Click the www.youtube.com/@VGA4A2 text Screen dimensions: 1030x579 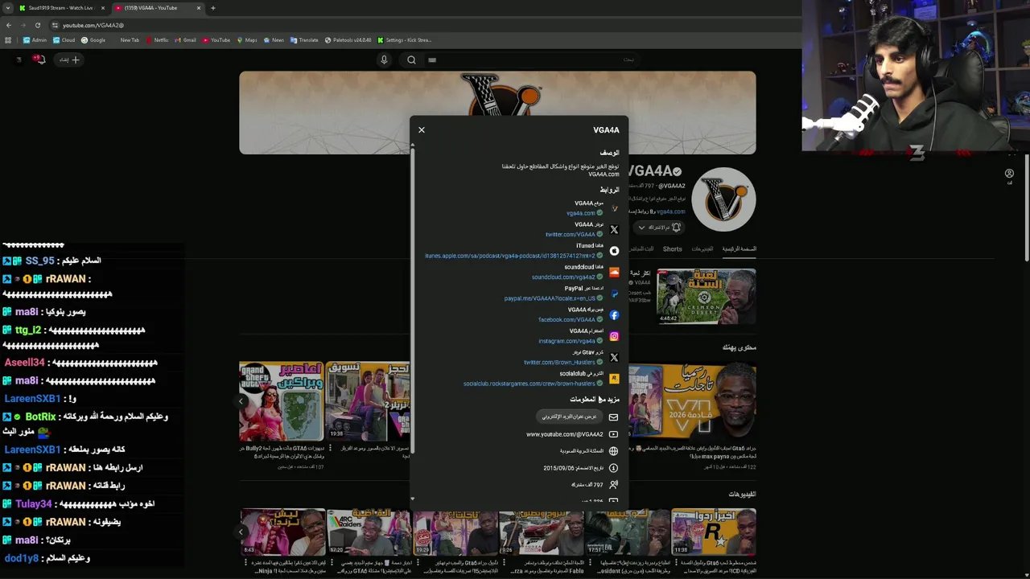(564, 434)
